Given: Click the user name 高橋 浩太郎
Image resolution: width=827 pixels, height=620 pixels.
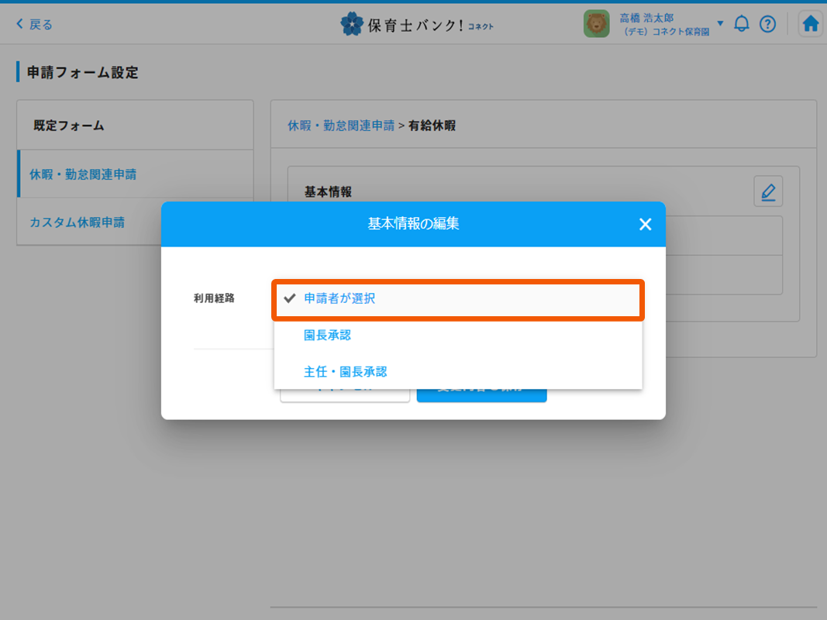Looking at the screenshot, I should click(649, 18).
